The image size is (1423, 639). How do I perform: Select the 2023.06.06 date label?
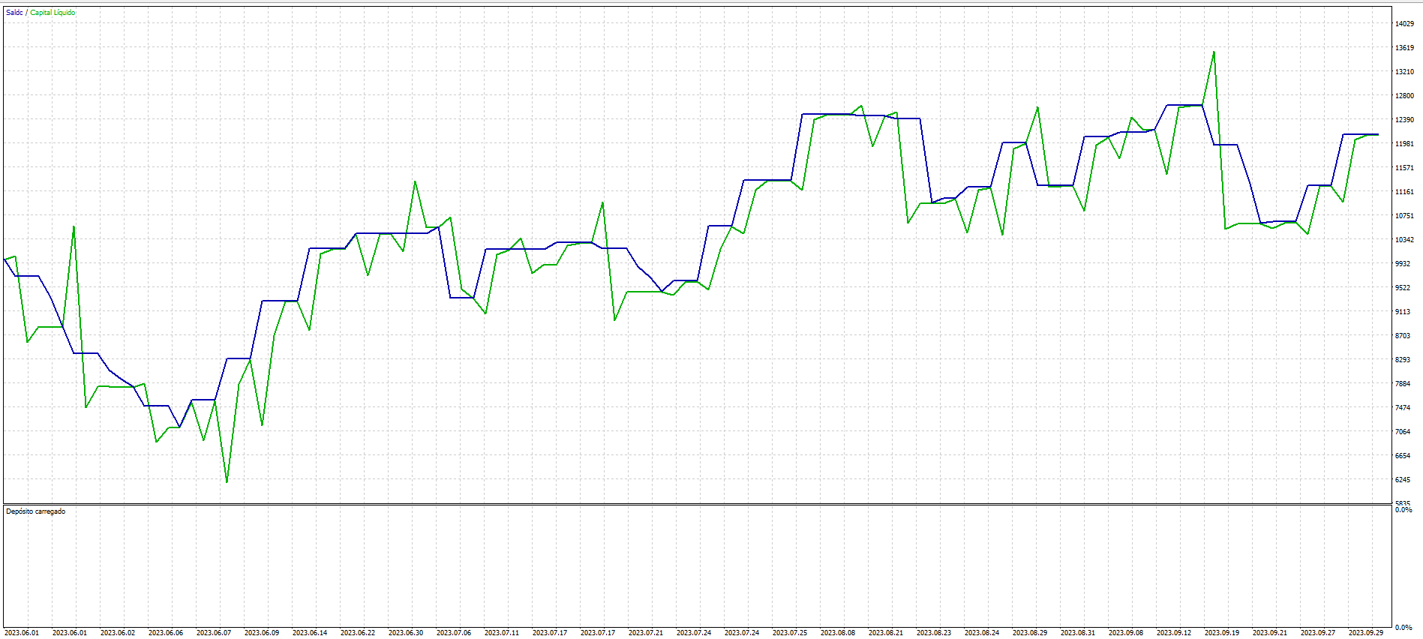coord(166,633)
